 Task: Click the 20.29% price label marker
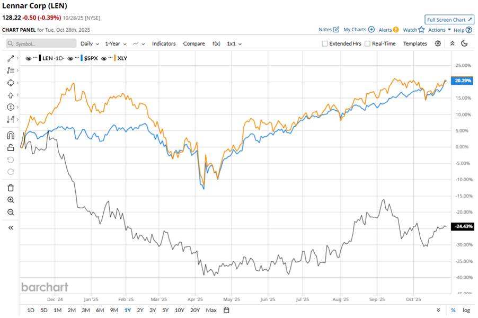(x=463, y=81)
